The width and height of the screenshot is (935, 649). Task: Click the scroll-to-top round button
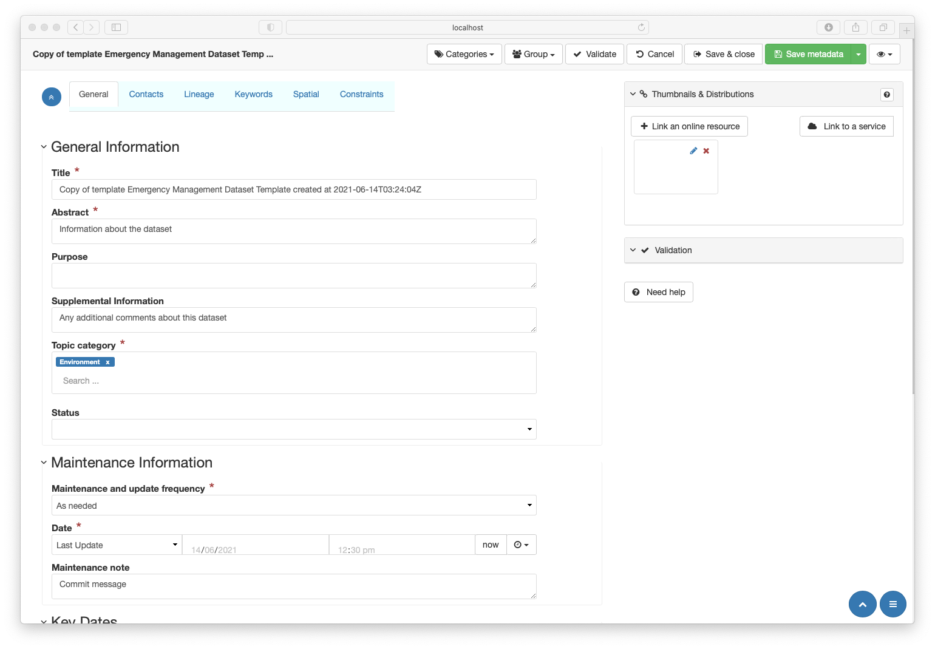pos(862,604)
